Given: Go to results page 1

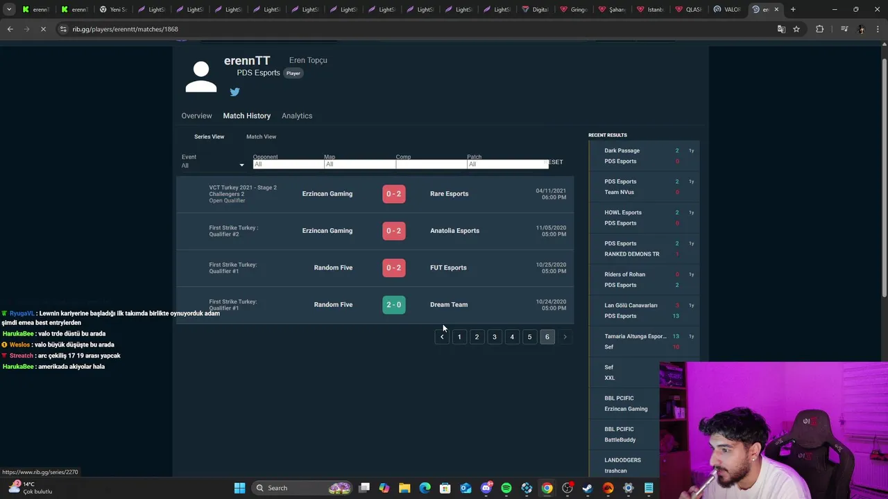Looking at the screenshot, I should [459, 337].
